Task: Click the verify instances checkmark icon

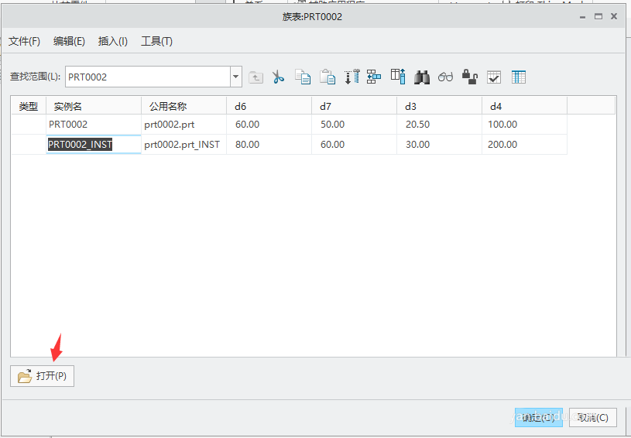Action: click(493, 77)
